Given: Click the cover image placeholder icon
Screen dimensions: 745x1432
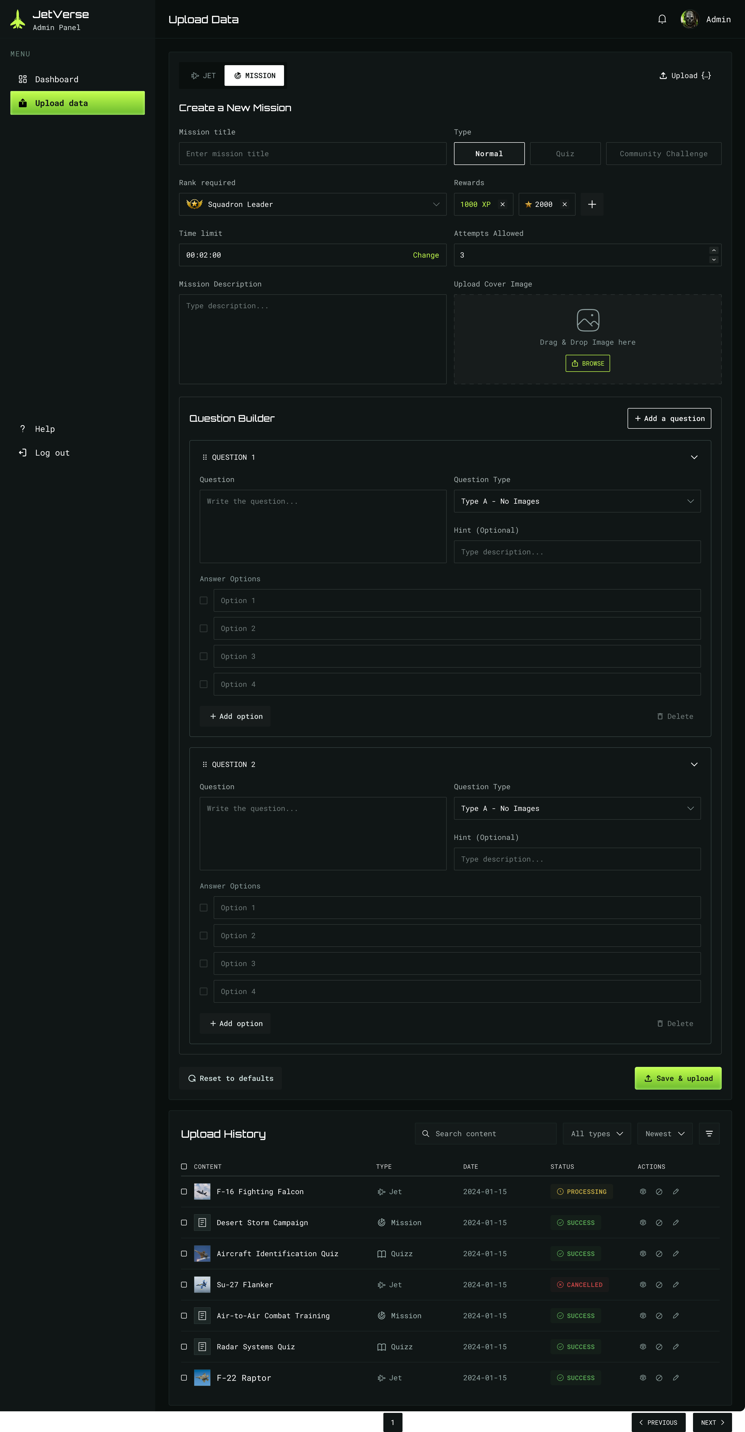Looking at the screenshot, I should click(x=588, y=320).
